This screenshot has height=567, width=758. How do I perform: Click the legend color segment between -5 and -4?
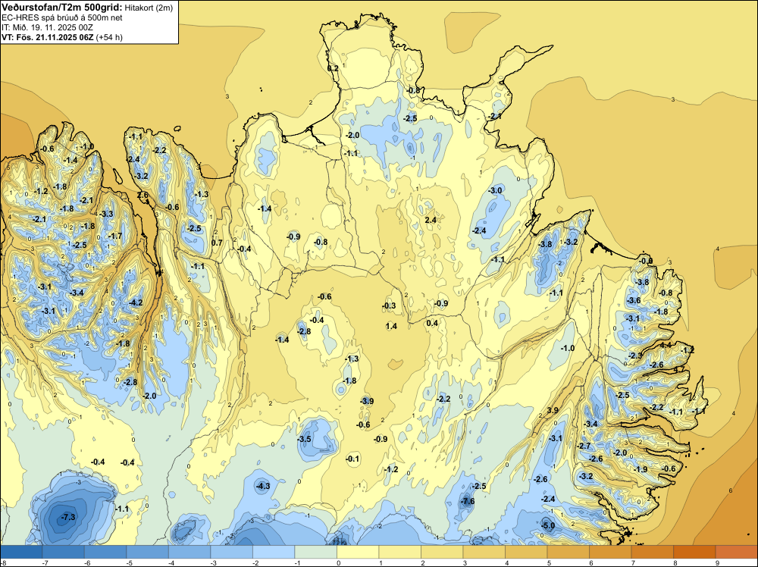coord(148,552)
